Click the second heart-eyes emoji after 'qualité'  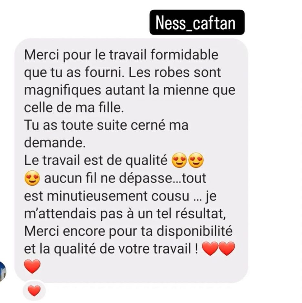pyautogui.click(x=196, y=160)
